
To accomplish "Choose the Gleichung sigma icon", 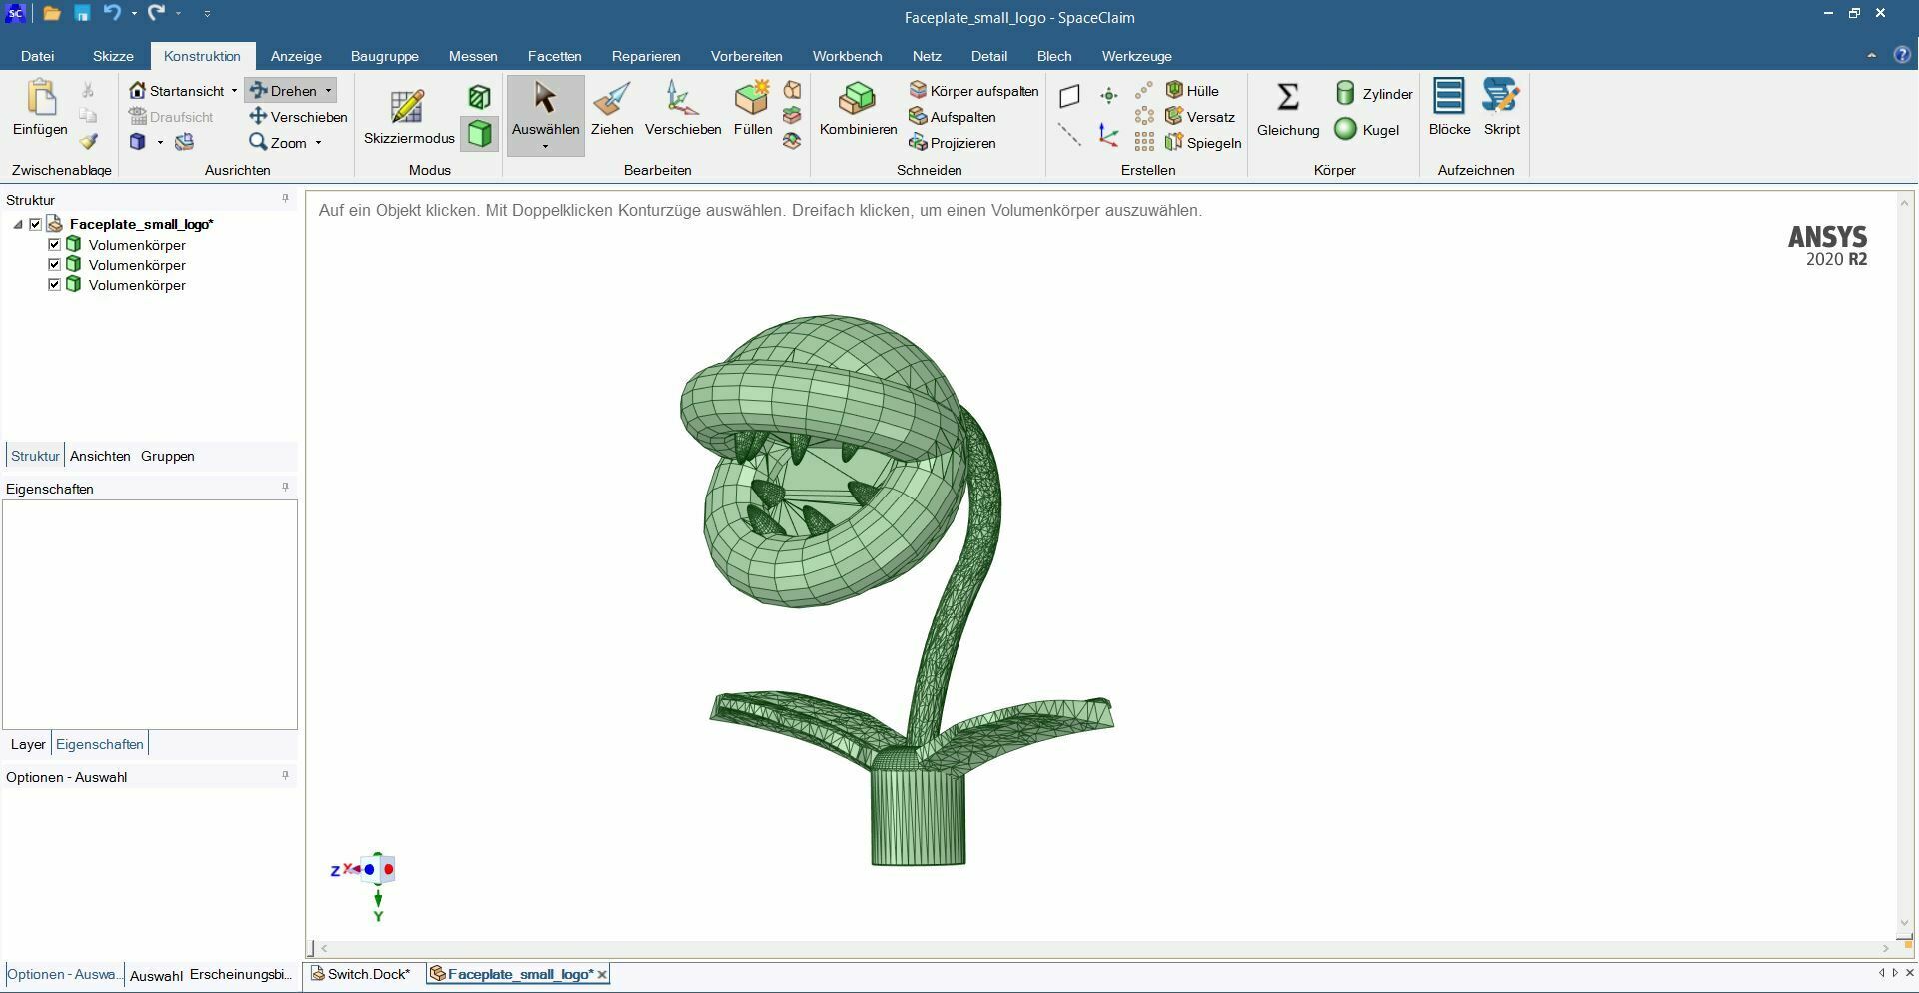I will click(x=1288, y=98).
